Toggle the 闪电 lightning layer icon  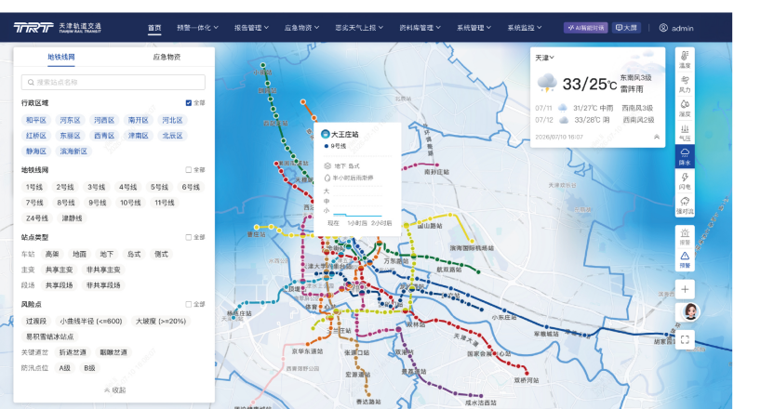(x=685, y=180)
